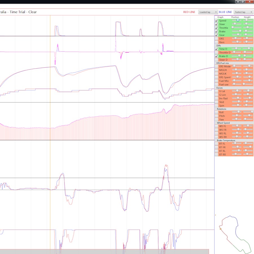The image size is (254, 254).
Task: Enable the Fuel use checkbox
Action: point(216,85)
